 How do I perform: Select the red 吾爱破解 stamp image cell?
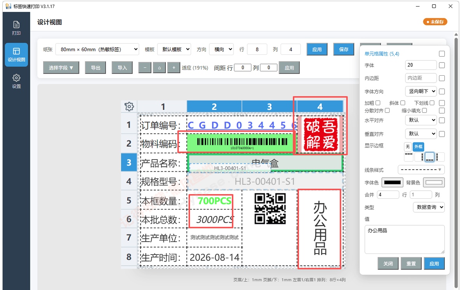[x=320, y=134]
